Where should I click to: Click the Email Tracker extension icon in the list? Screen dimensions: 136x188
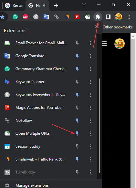coord(7,43)
